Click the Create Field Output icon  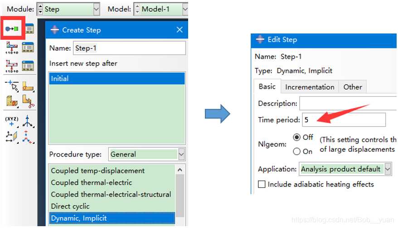pyautogui.click(x=11, y=47)
